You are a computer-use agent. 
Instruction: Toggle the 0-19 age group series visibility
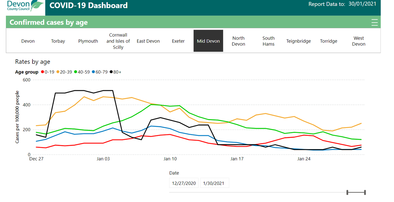(42, 72)
